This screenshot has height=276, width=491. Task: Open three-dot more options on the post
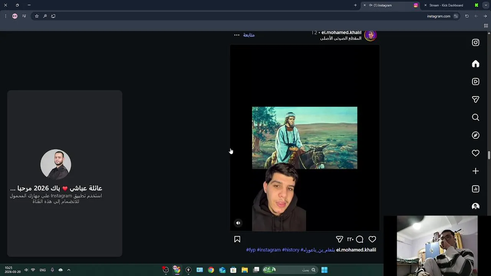[x=237, y=35]
